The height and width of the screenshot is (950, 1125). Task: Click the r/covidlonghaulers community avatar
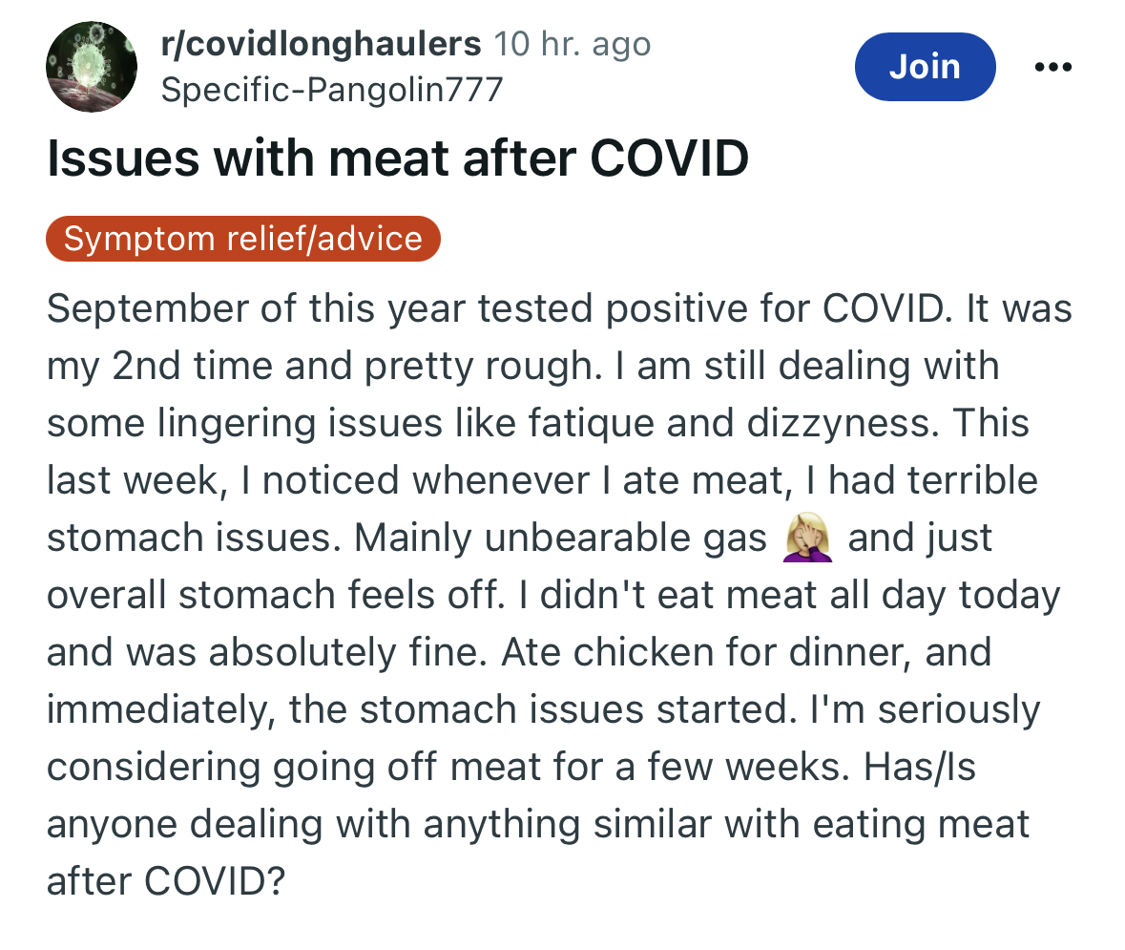coord(91,67)
